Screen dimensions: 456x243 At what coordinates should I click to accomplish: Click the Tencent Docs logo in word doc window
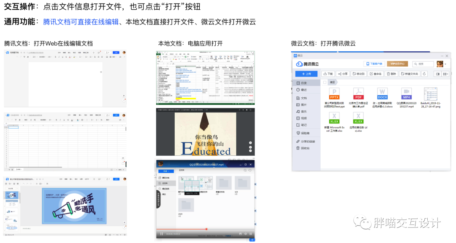tap(7, 53)
